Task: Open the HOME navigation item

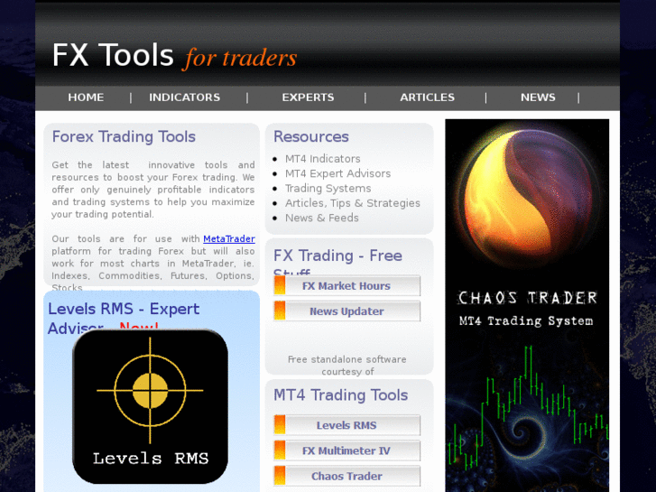Action: point(86,97)
